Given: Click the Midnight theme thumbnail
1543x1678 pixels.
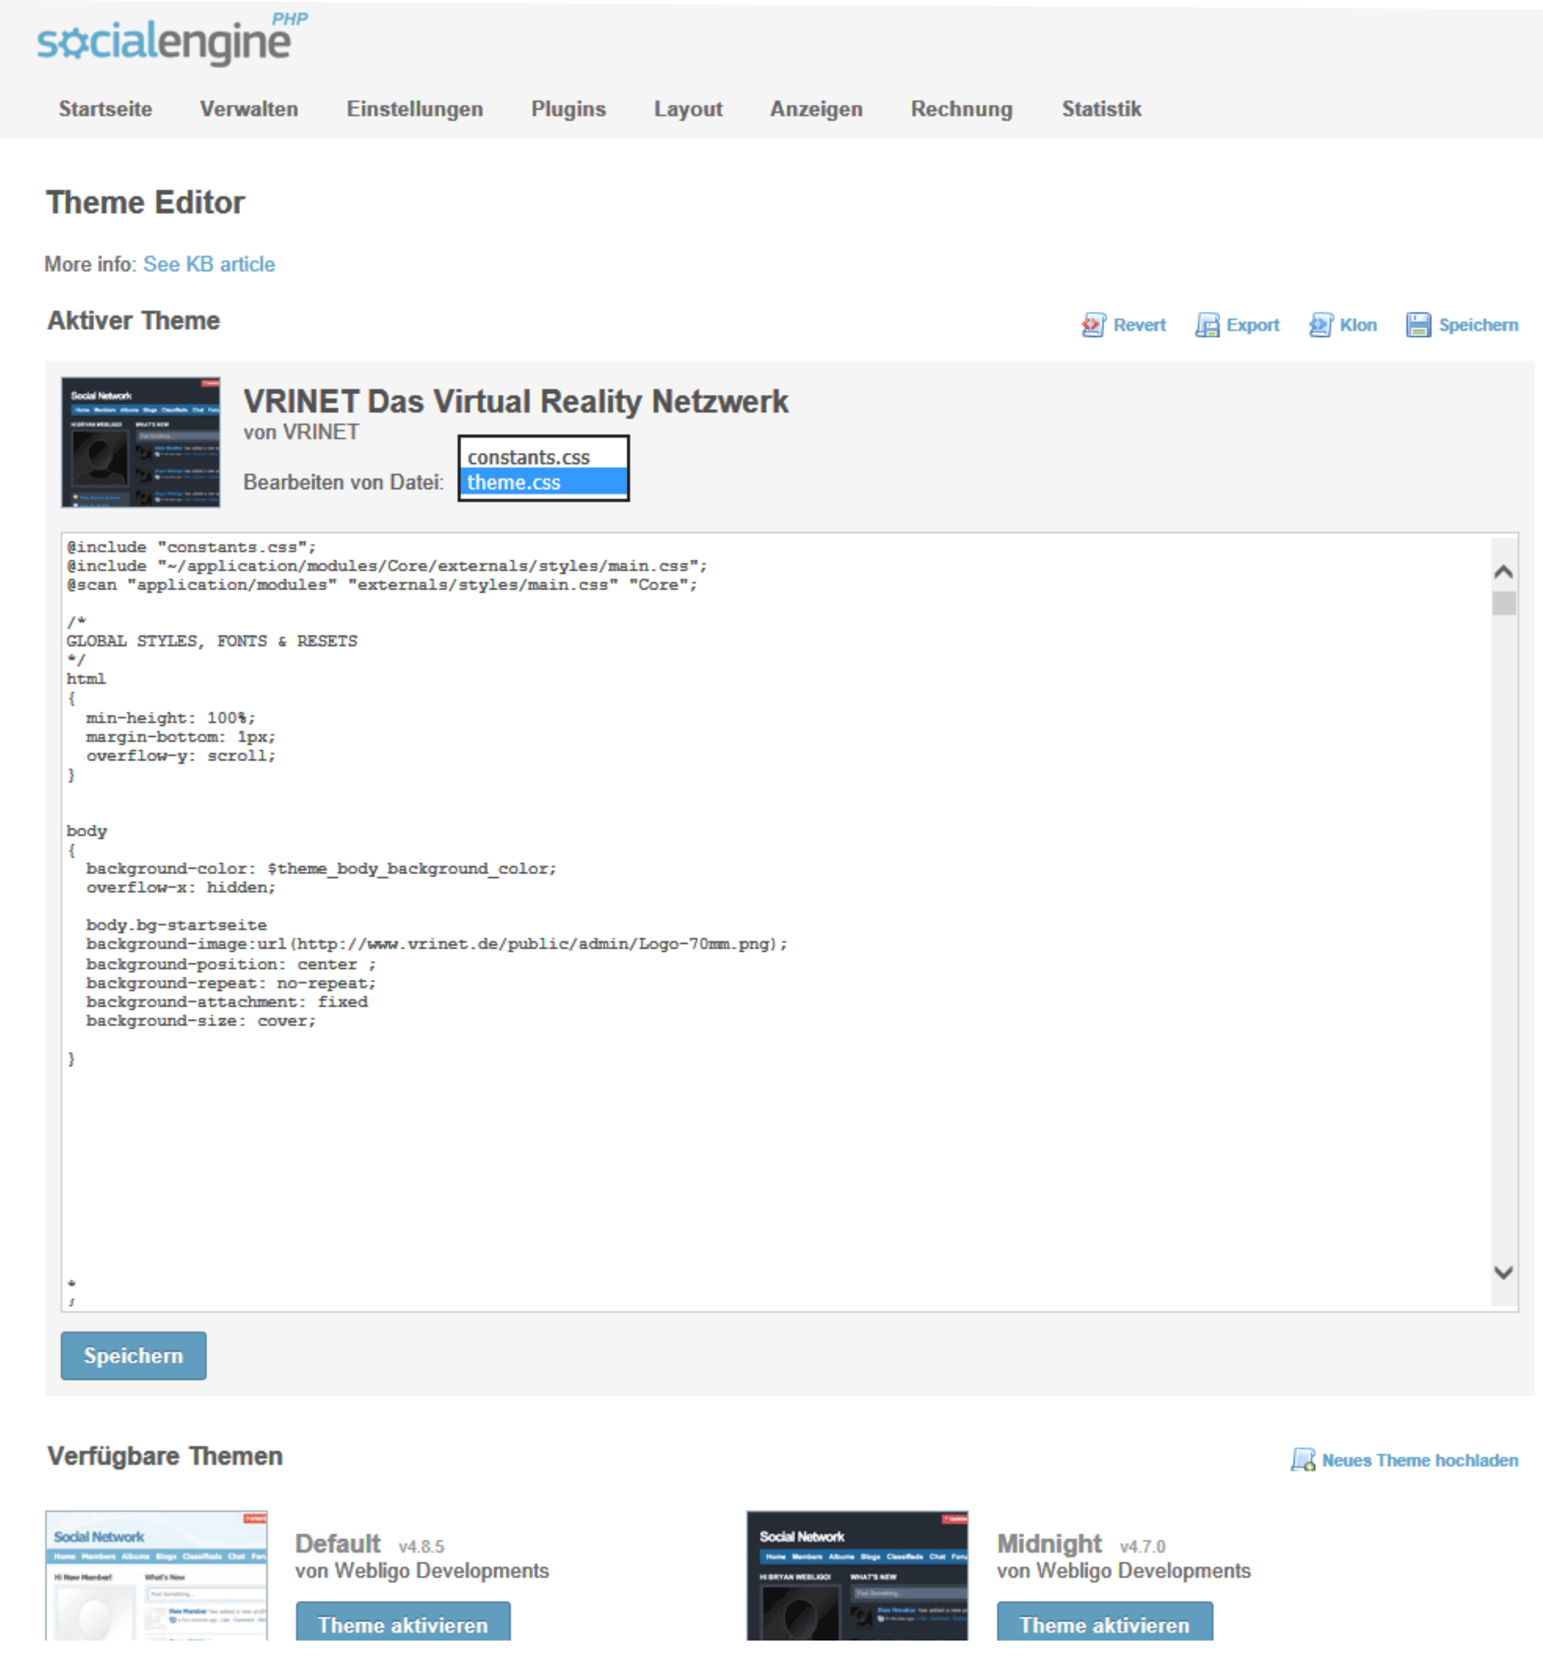Looking at the screenshot, I should [x=858, y=1575].
